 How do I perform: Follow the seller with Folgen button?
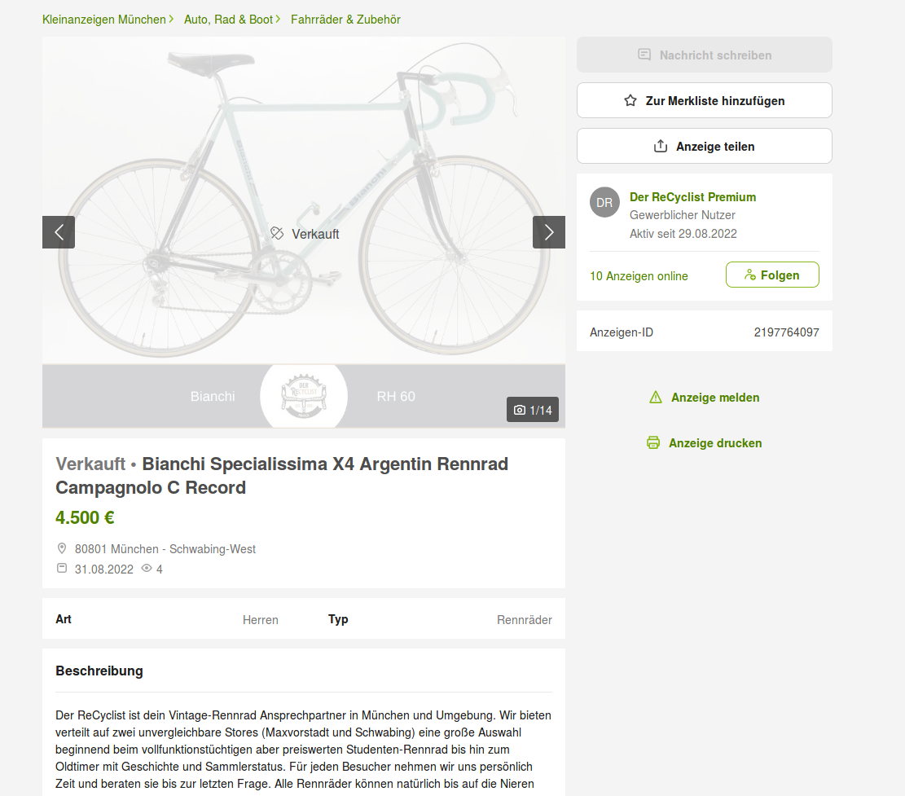(771, 275)
